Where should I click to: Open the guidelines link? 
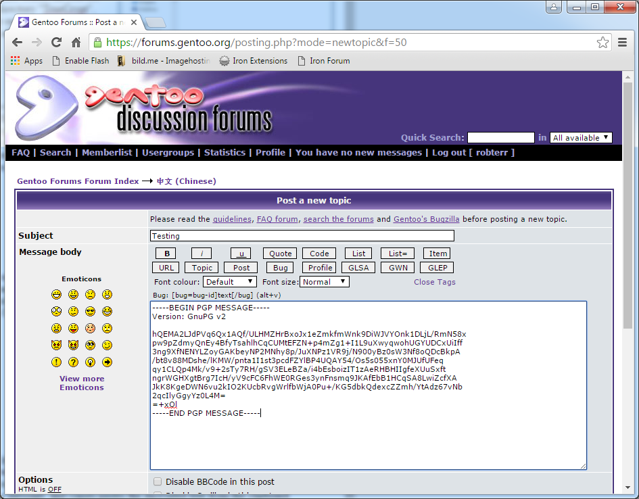[232, 219]
